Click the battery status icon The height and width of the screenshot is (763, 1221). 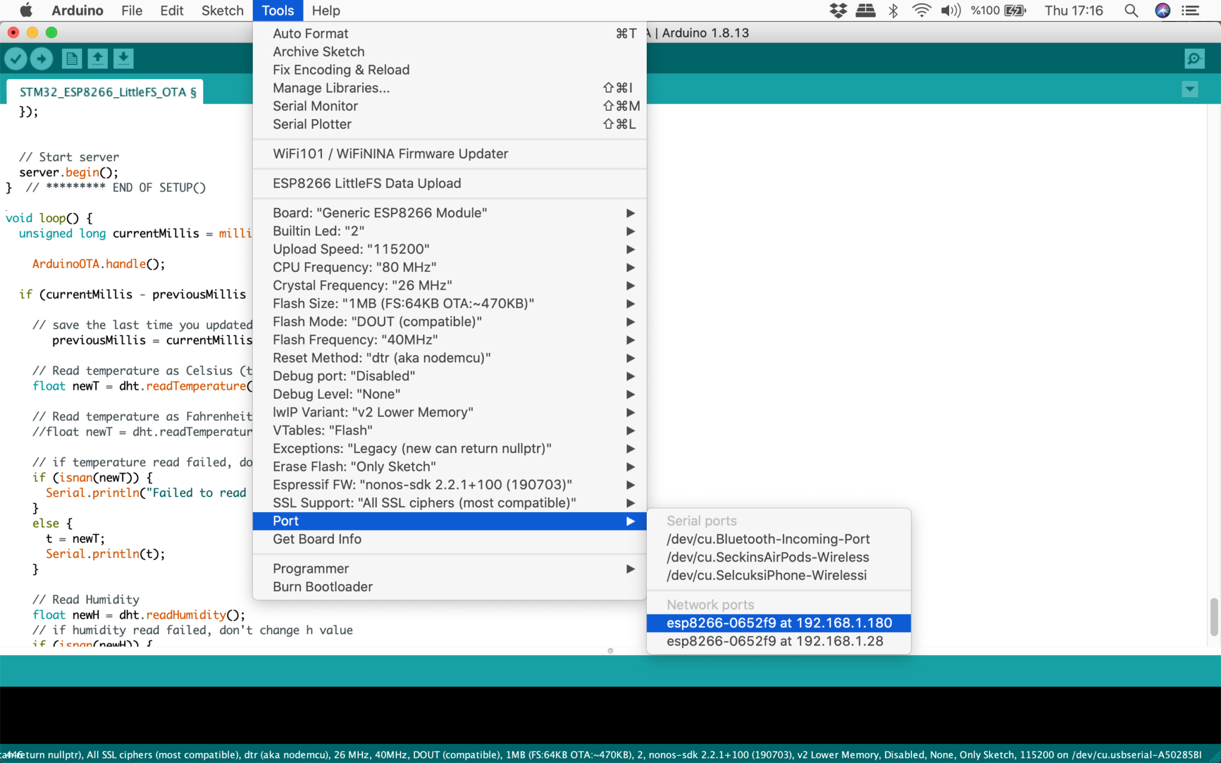1015,11
